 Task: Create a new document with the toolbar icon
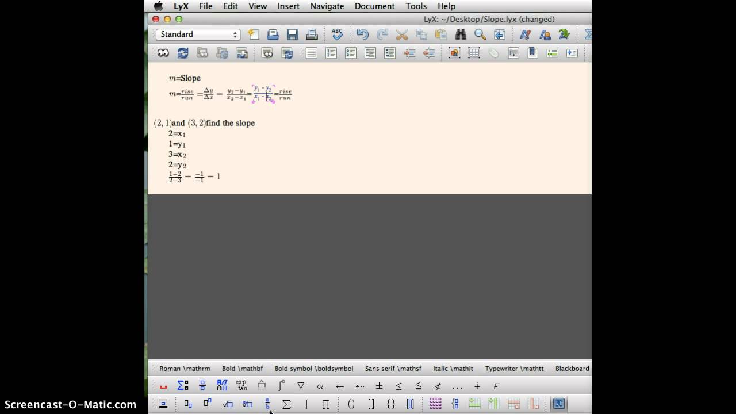254,34
